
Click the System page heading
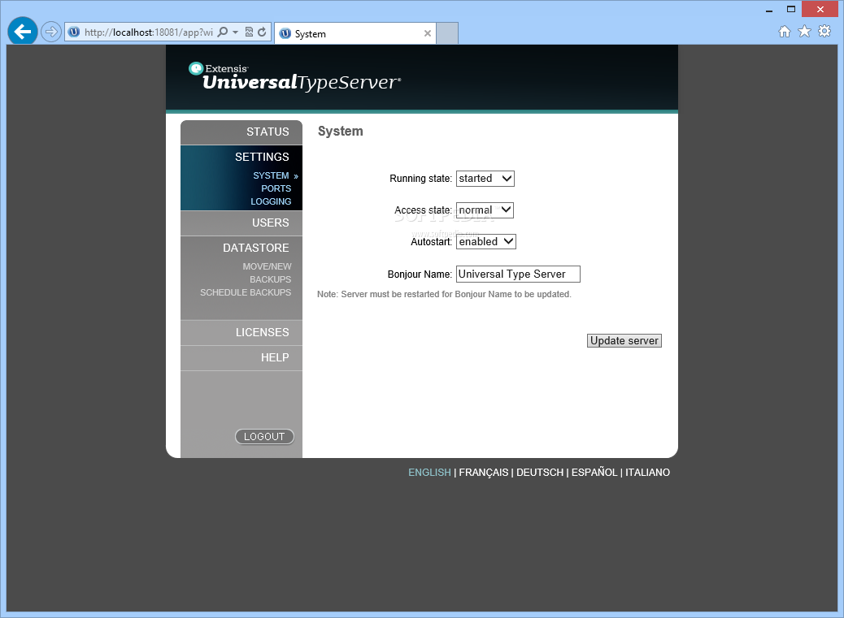[x=340, y=131]
